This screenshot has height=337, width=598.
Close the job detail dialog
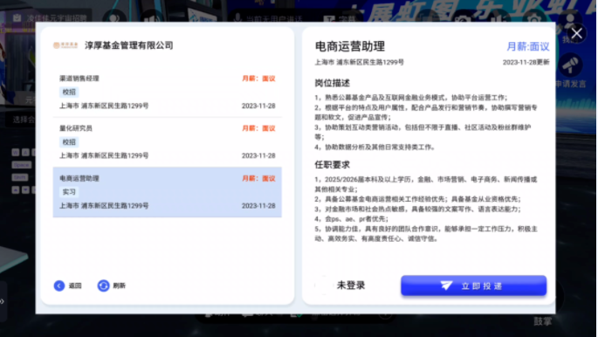(577, 33)
